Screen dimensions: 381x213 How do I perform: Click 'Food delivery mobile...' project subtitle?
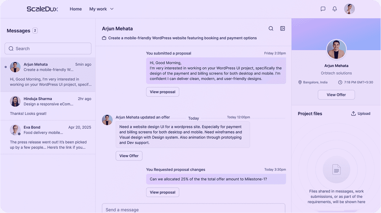point(43,133)
